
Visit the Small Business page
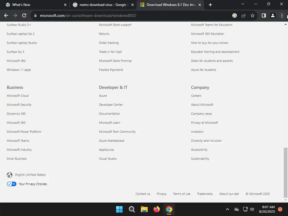[x=17, y=159]
